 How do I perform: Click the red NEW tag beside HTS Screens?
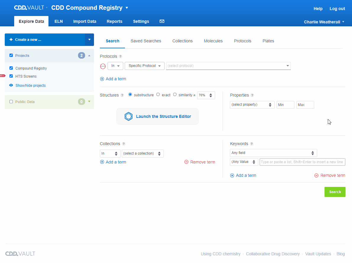click(2, 76)
